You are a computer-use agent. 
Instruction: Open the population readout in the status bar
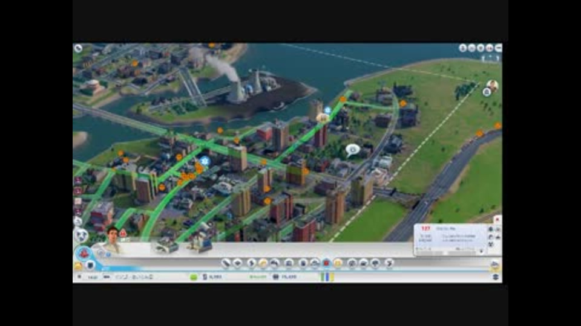click(x=285, y=277)
